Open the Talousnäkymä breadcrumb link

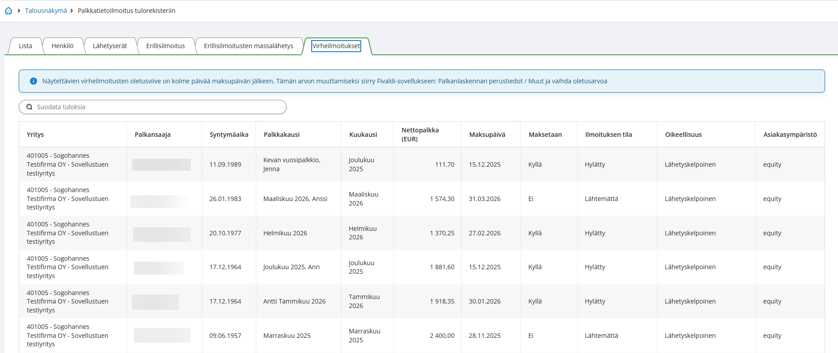46,11
